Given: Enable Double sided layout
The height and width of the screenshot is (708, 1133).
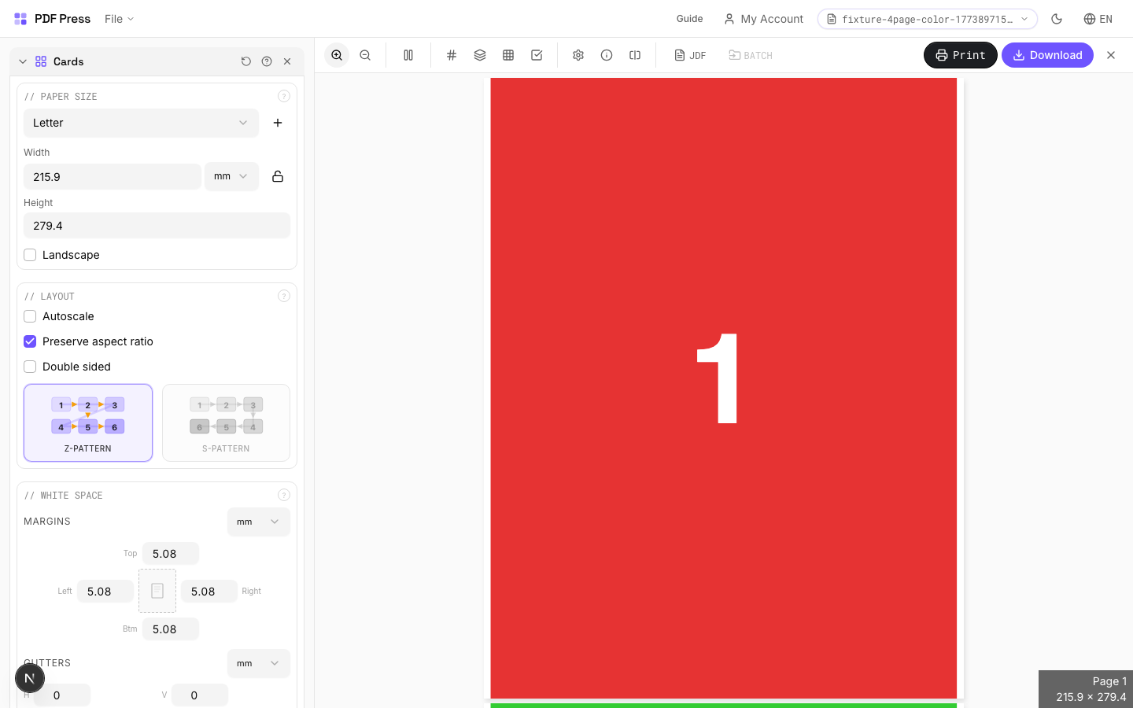Looking at the screenshot, I should [x=30, y=367].
